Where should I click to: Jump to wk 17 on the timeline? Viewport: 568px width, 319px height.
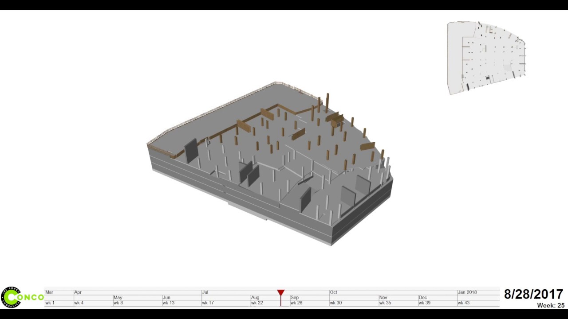(208, 303)
